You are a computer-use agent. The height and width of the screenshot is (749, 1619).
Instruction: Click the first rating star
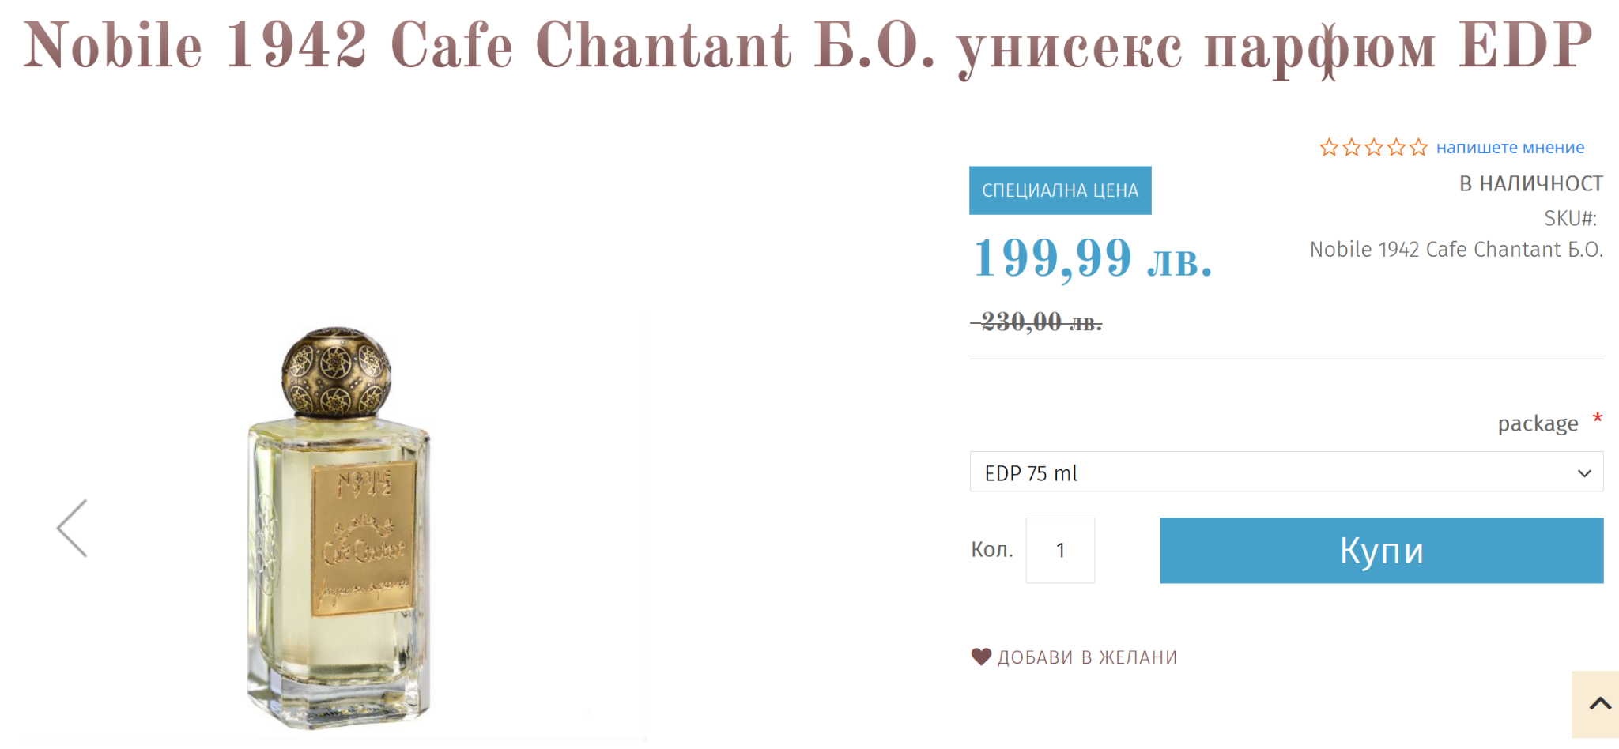pyautogui.click(x=1329, y=148)
